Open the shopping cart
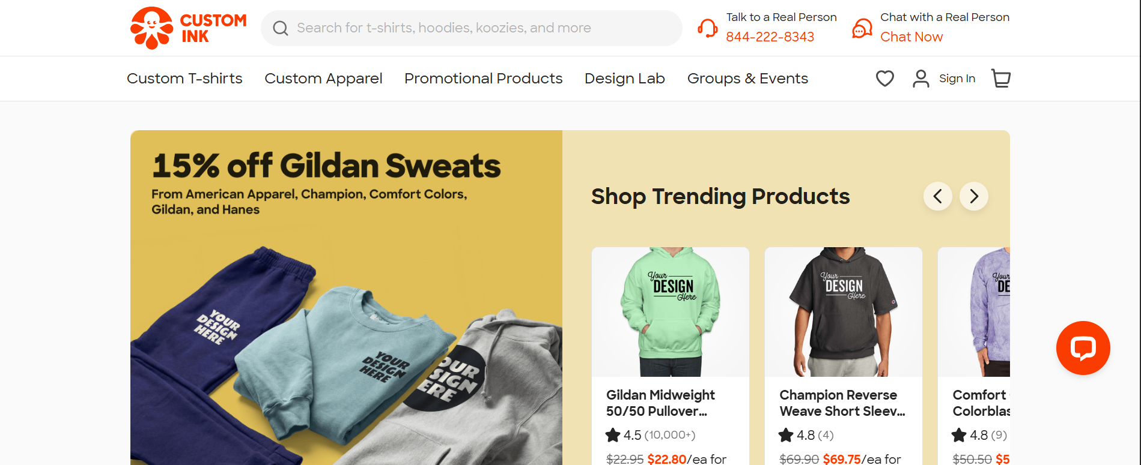 click(x=1000, y=78)
